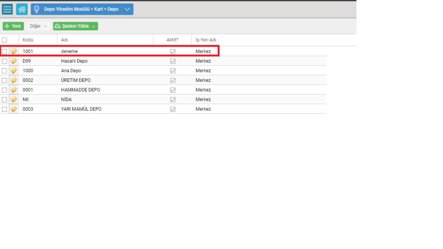Click Merkez in the deneme row
The height and width of the screenshot is (249, 443).
tap(203, 51)
